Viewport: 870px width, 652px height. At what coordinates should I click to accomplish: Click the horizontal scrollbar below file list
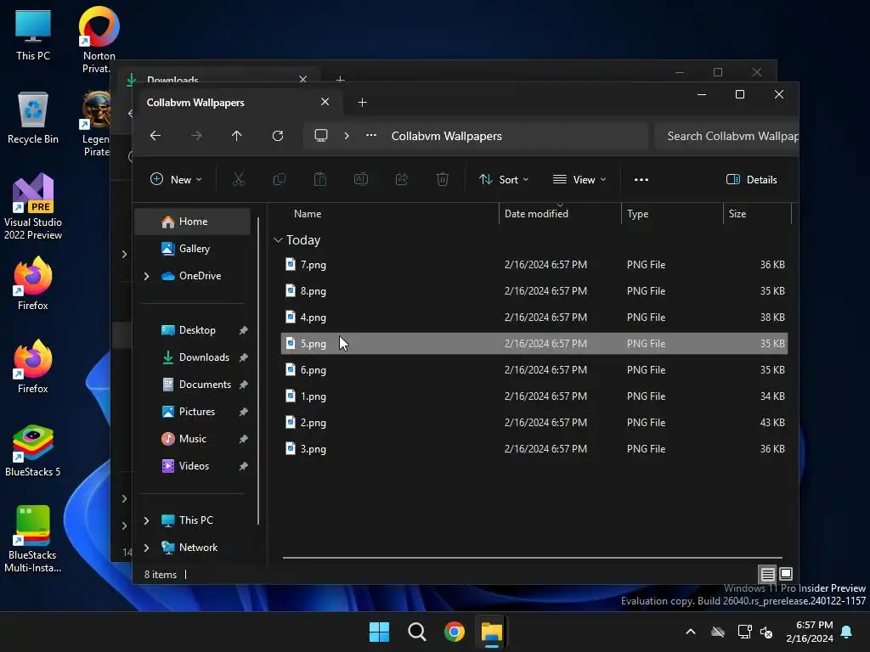point(532,558)
